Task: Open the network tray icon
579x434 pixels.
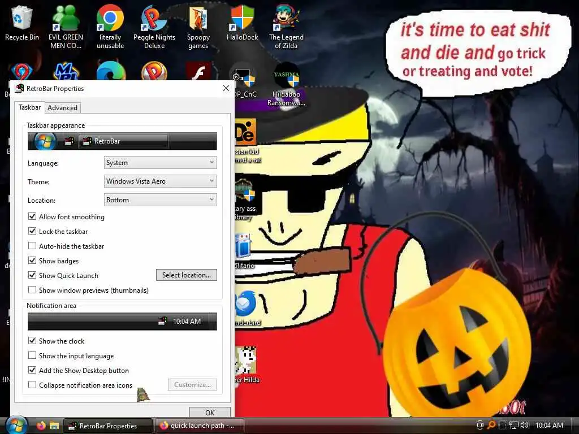Action: point(513,425)
